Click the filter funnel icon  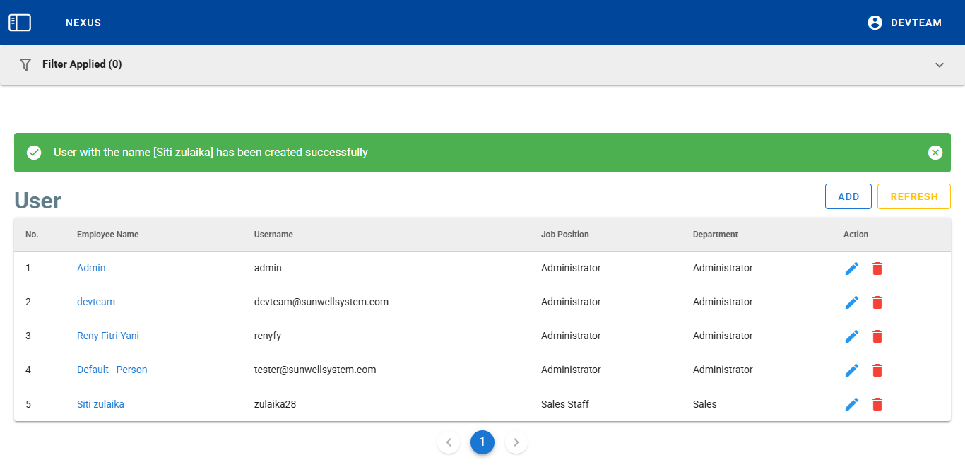pos(25,64)
